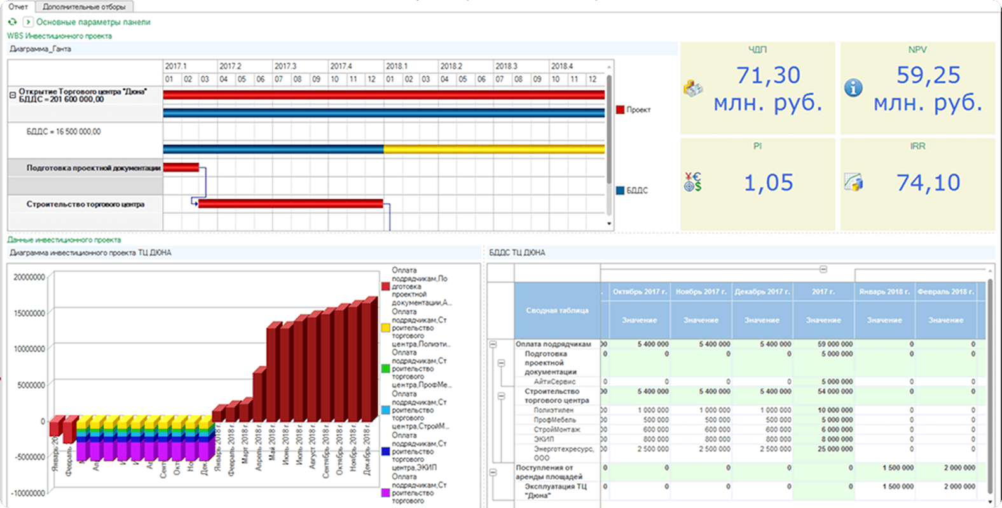This screenshot has width=1002, height=508.
Task: Click the NPV info icon
Action: [853, 88]
